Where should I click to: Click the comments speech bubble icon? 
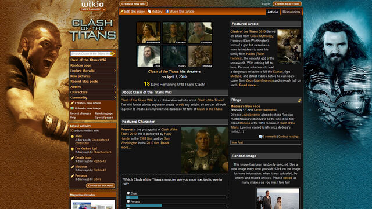click(260, 137)
